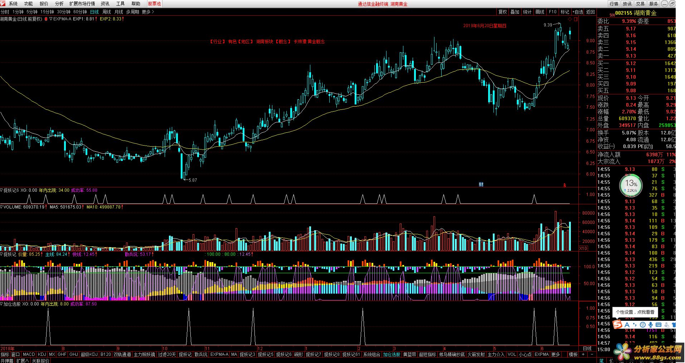The width and height of the screenshot is (685, 363).
Task: Click the 窗口 tab in bottom bar
Action: tap(15, 354)
